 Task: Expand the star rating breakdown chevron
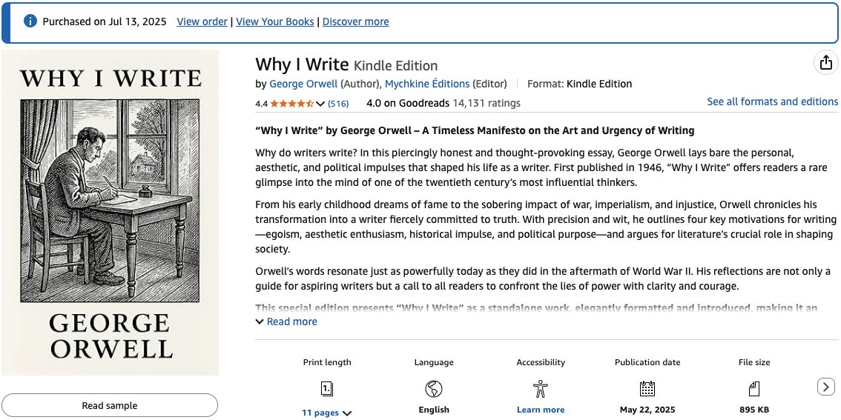320,104
